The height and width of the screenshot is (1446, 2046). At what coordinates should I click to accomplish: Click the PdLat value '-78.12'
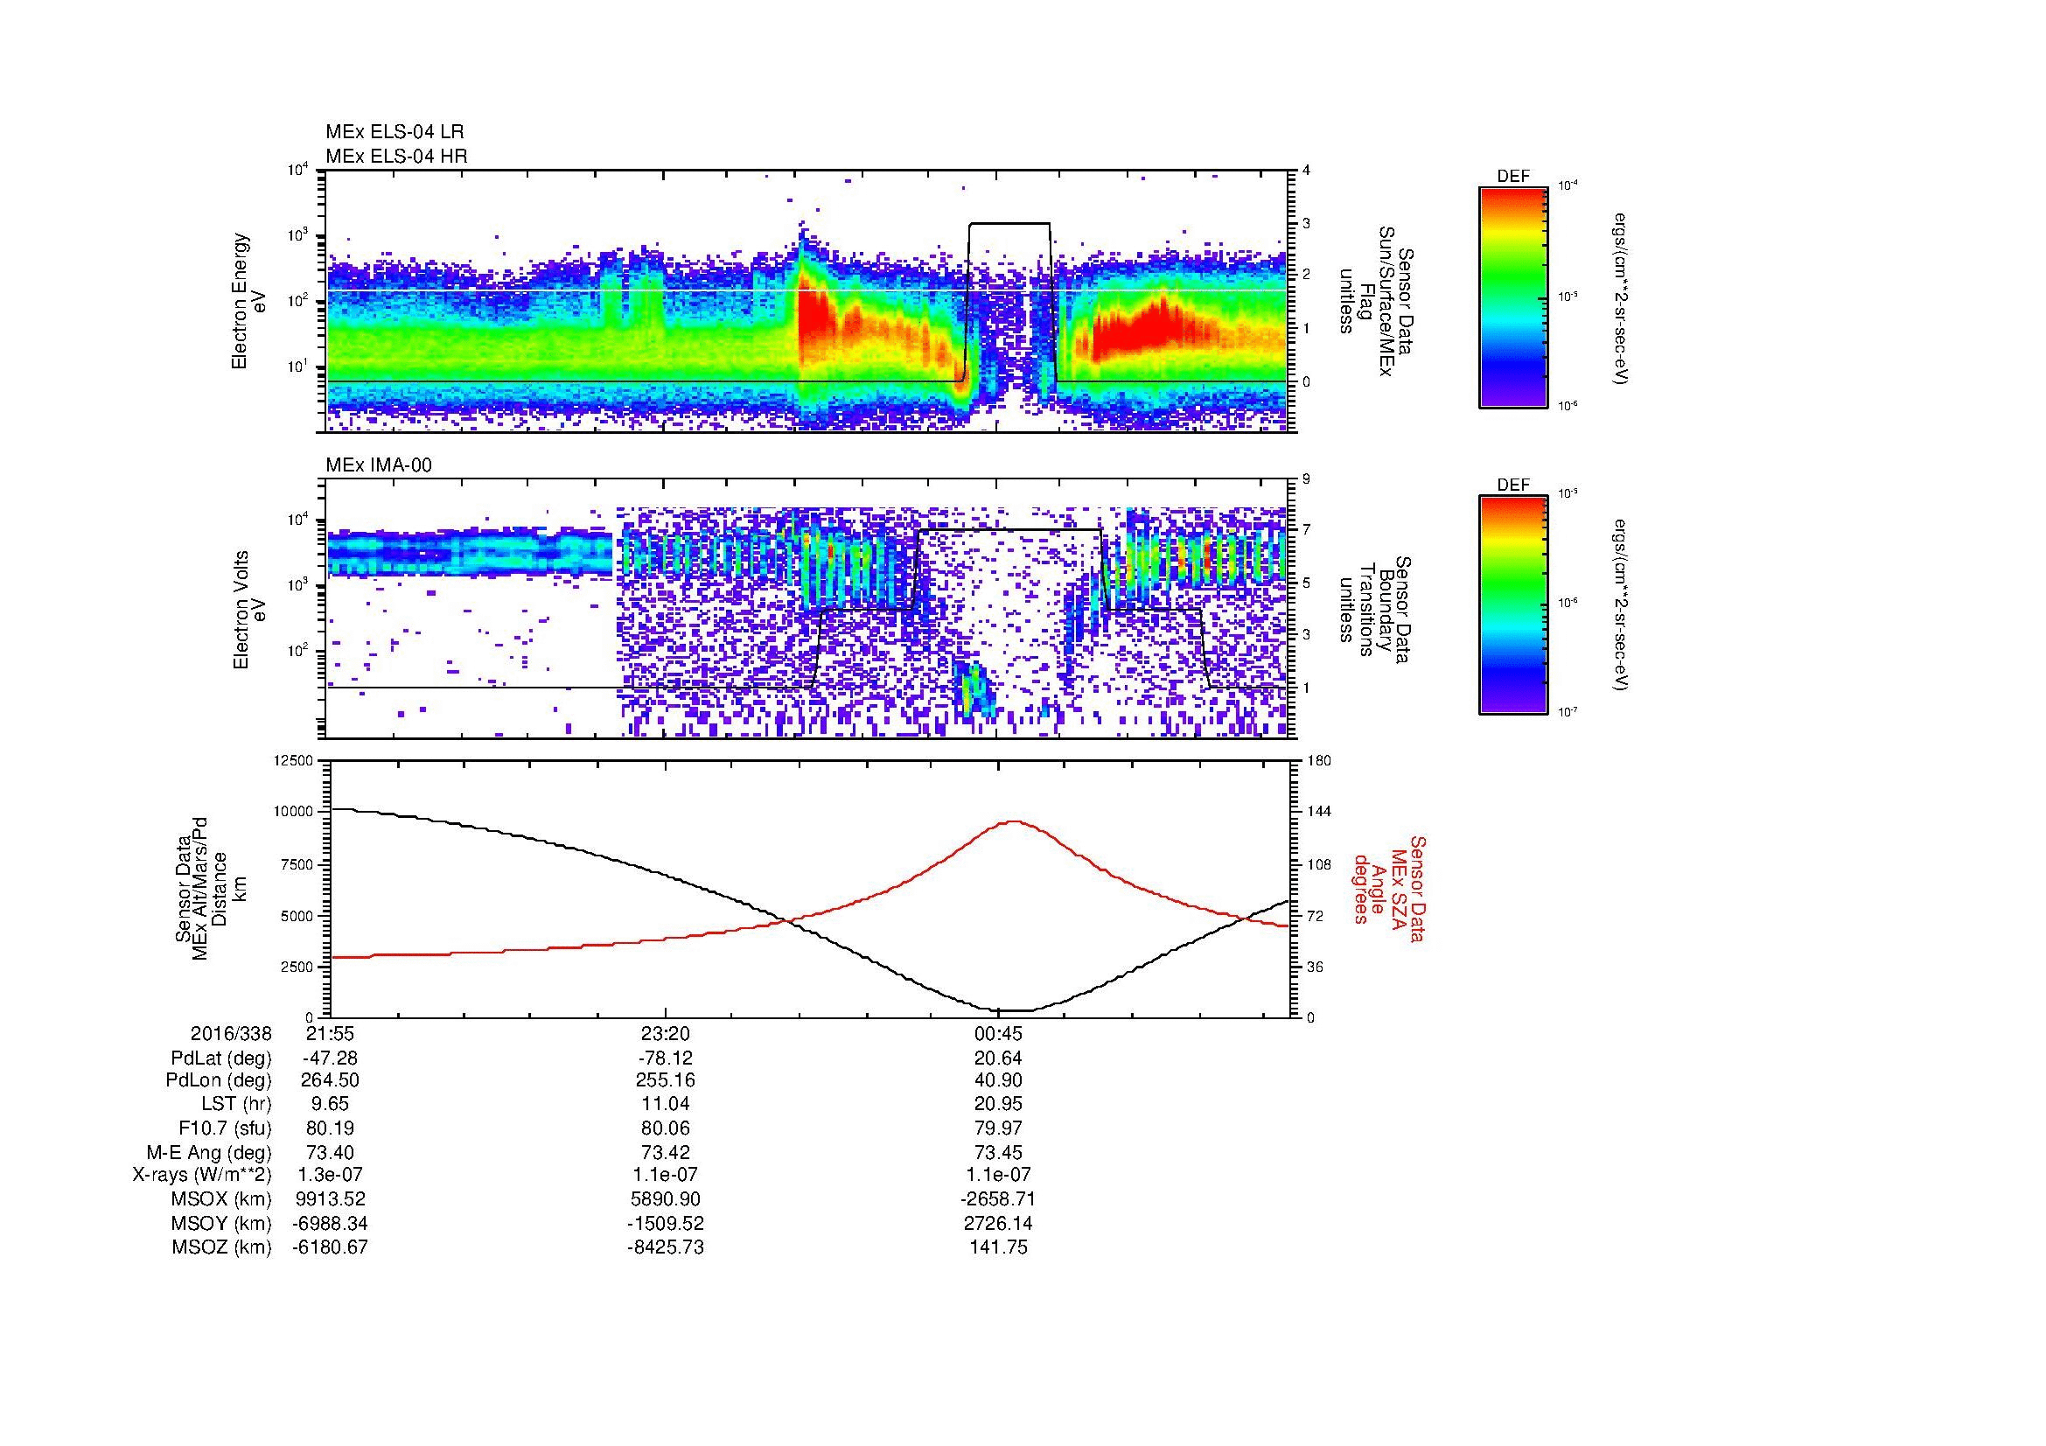click(x=665, y=1058)
